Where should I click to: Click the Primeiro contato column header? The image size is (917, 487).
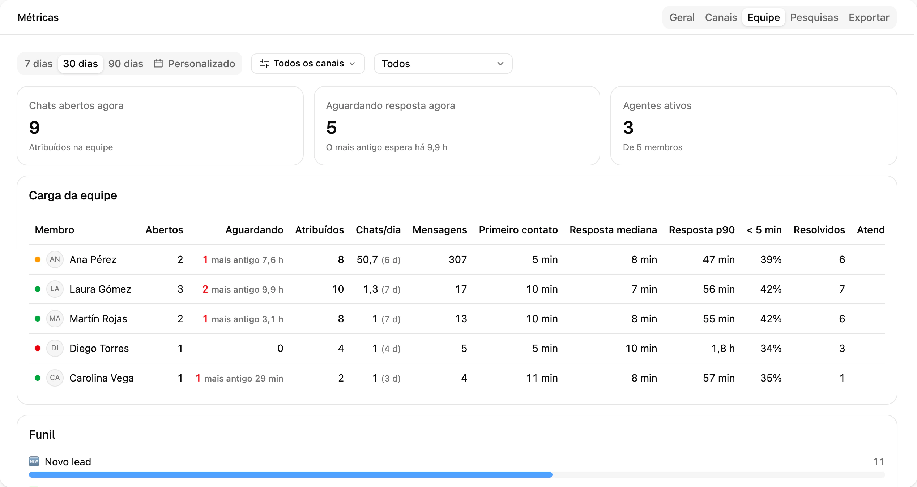(x=518, y=230)
